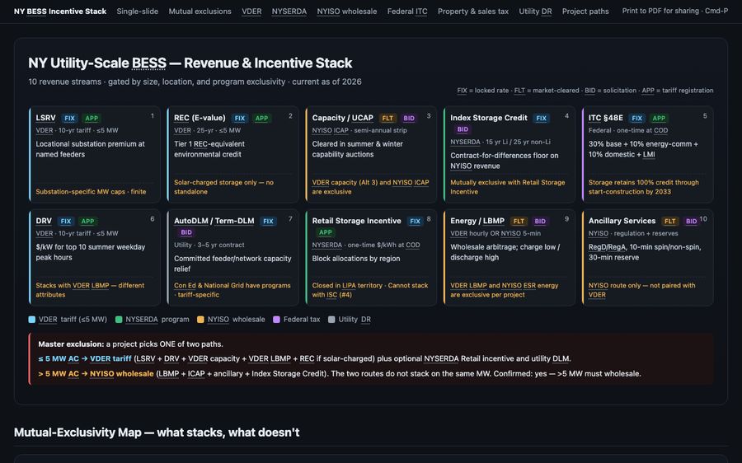Jump to the VDER nav item
The width and height of the screenshot is (742, 463).
(x=251, y=12)
